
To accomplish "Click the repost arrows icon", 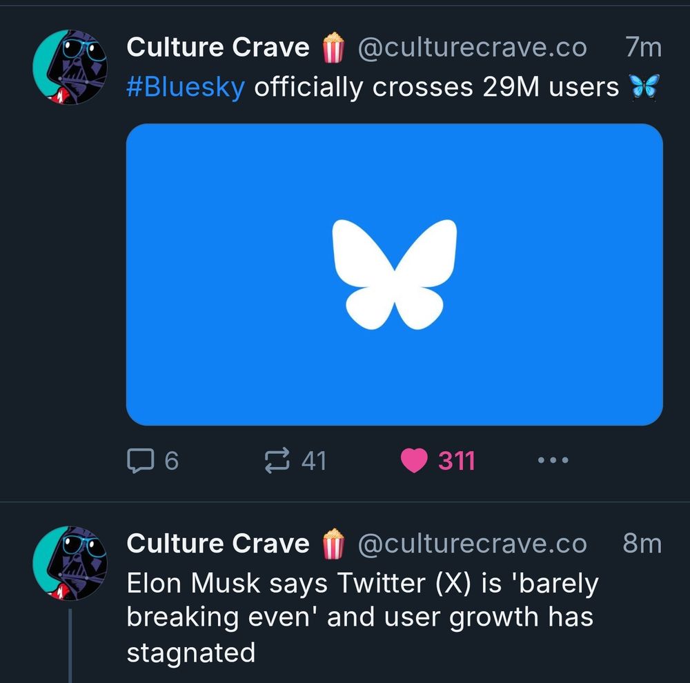I will click(x=277, y=461).
